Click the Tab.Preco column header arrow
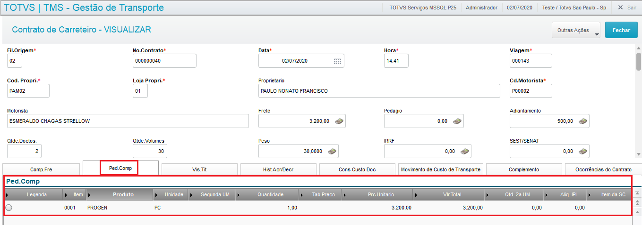642x225 pixels. tap(301, 194)
